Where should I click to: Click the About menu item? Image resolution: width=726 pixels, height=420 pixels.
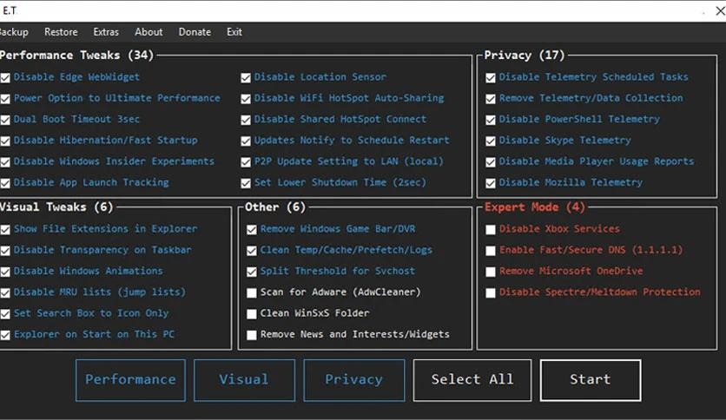tap(148, 32)
